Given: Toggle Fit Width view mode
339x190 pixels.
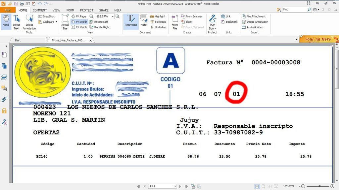Looking at the screenshot, I should tap(79, 22).
